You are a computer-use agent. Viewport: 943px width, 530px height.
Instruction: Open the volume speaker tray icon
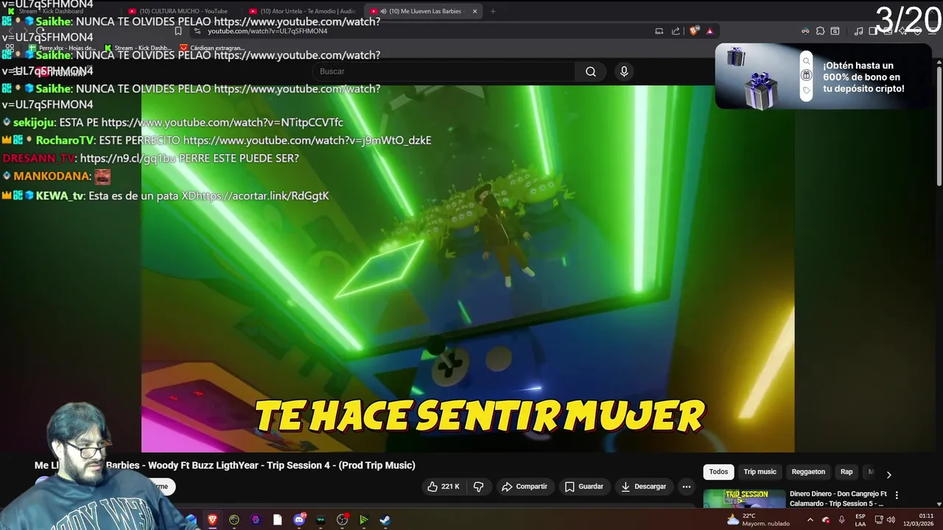[x=891, y=520]
